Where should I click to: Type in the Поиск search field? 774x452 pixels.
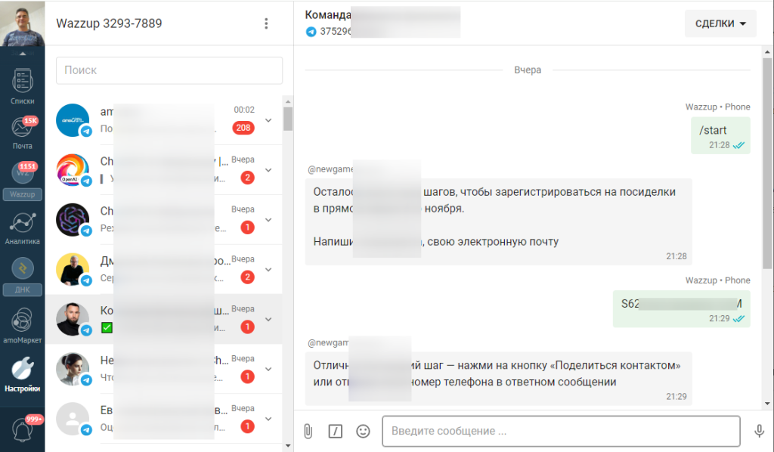[x=169, y=70]
